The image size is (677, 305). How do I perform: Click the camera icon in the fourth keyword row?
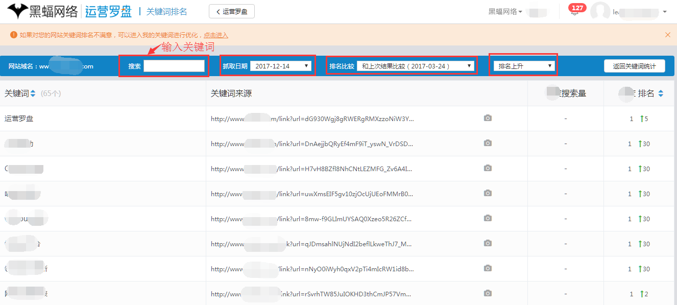[488, 194]
